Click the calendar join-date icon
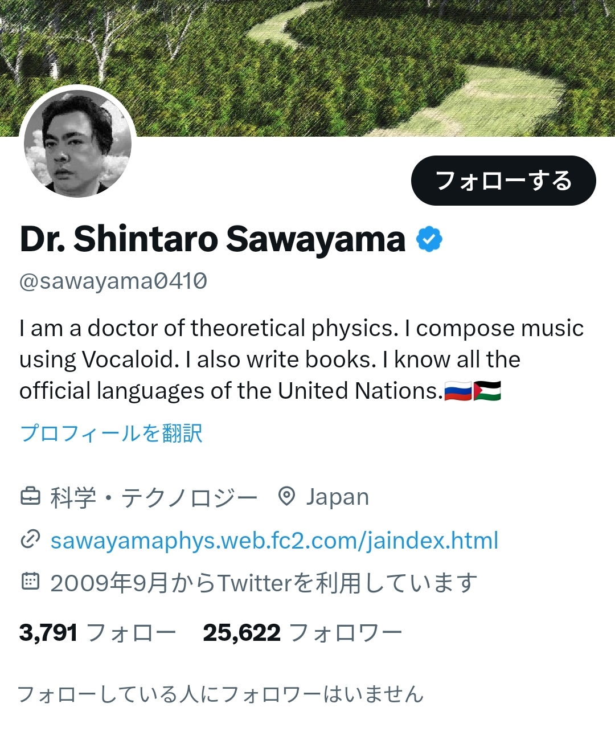The image size is (615, 736). point(30,582)
